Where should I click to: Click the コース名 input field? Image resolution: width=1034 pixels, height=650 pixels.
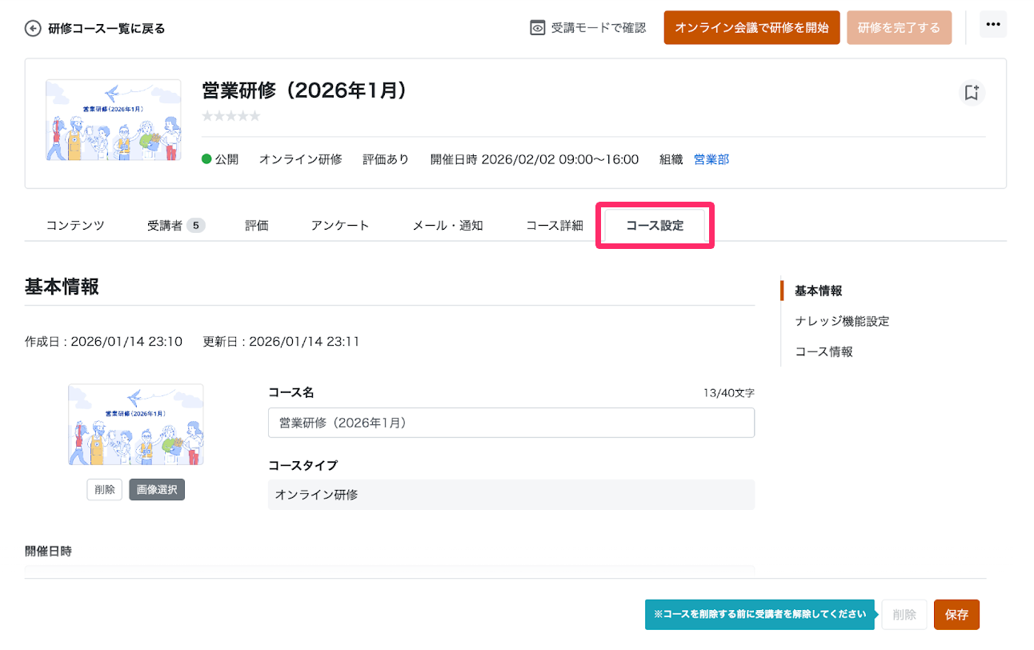(x=511, y=423)
